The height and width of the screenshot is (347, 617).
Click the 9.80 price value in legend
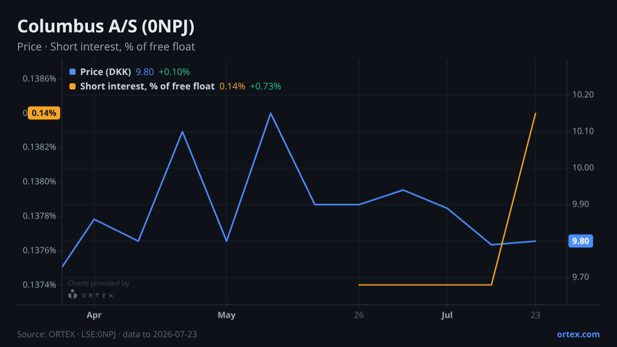pos(145,72)
